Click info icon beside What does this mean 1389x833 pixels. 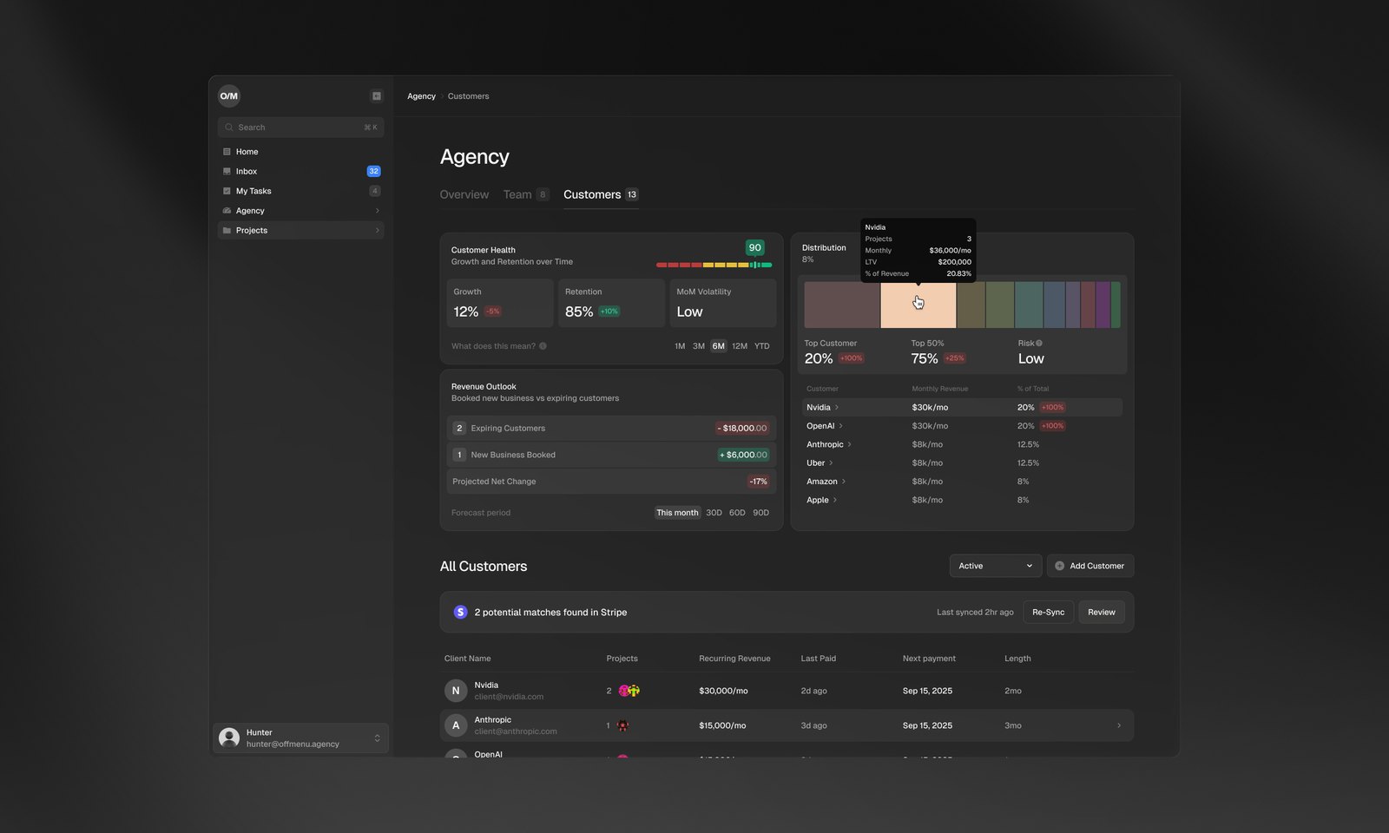pyautogui.click(x=543, y=346)
